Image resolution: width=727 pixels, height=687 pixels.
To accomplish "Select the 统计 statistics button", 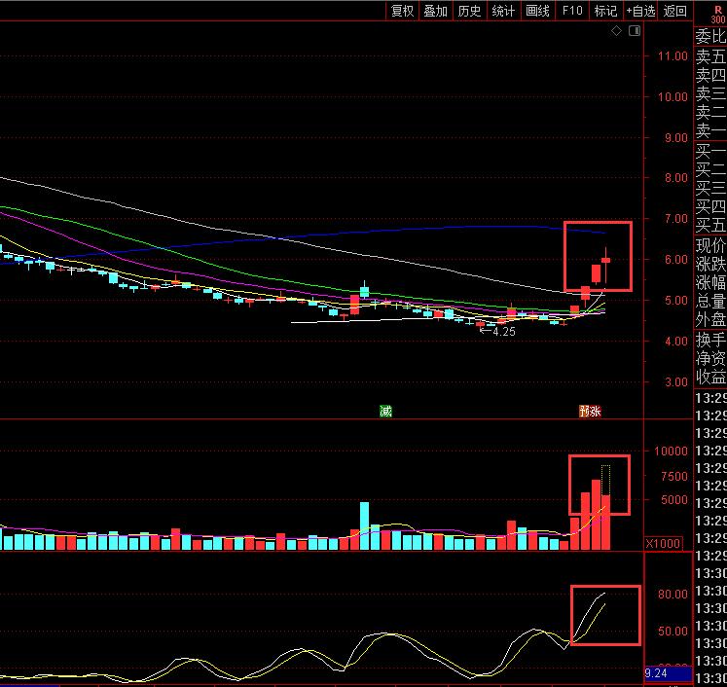I will coord(503,11).
